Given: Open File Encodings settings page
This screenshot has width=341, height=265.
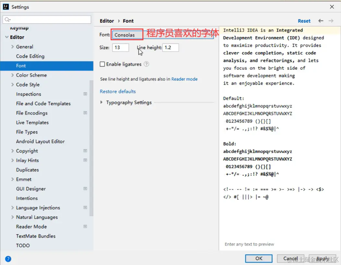Looking at the screenshot, I should coord(32,113).
